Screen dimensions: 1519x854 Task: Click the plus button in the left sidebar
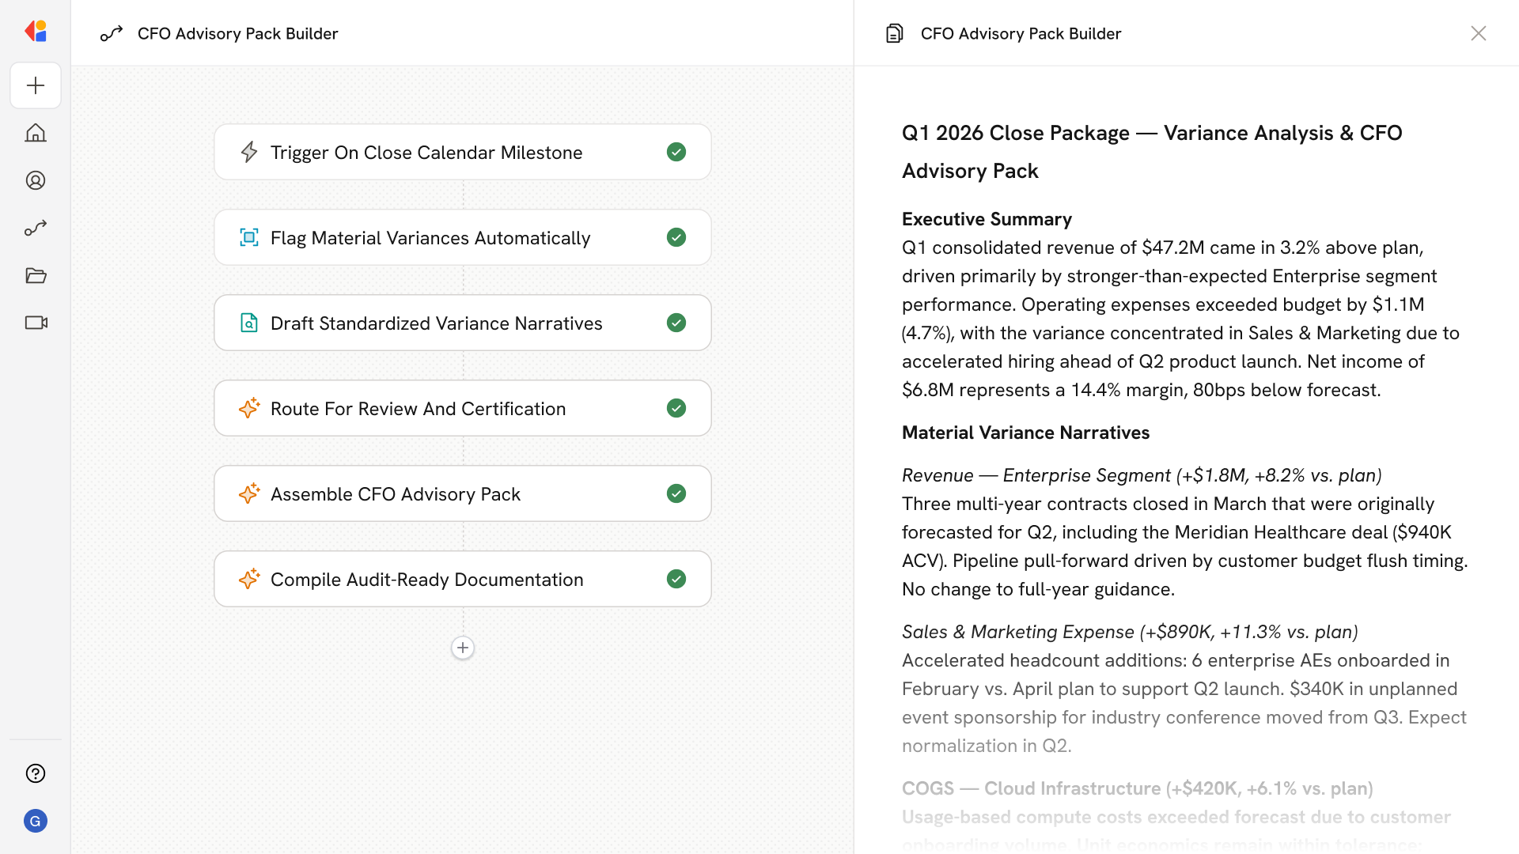[36, 85]
